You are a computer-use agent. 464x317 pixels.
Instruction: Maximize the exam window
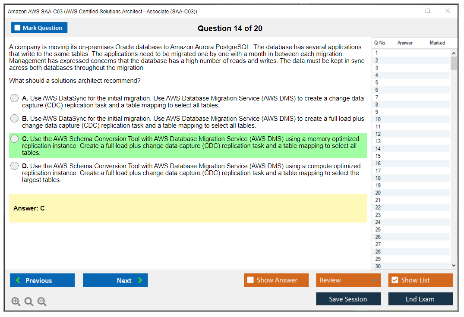[428, 11]
